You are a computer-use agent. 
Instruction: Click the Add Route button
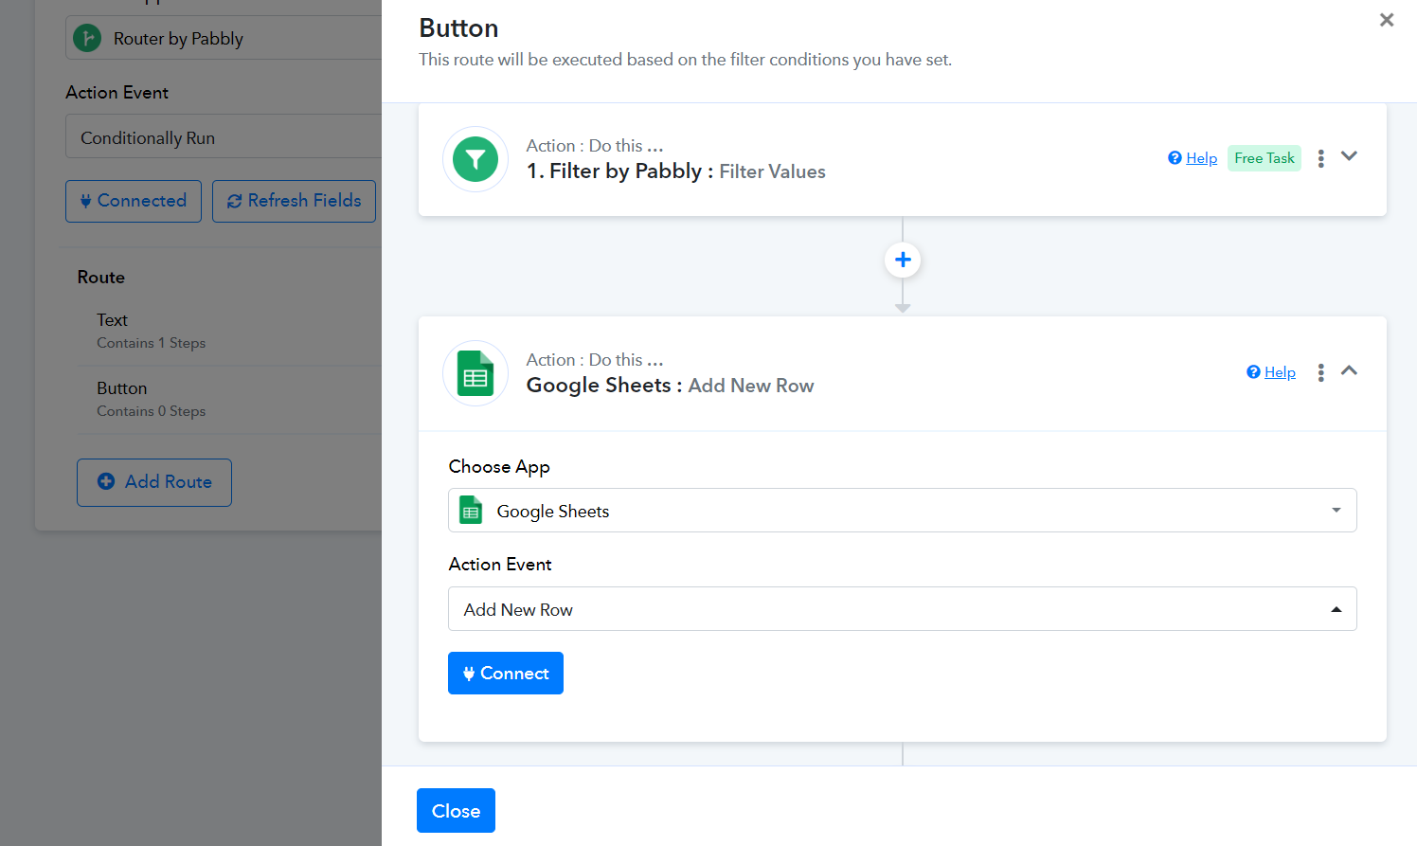(x=154, y=482)
